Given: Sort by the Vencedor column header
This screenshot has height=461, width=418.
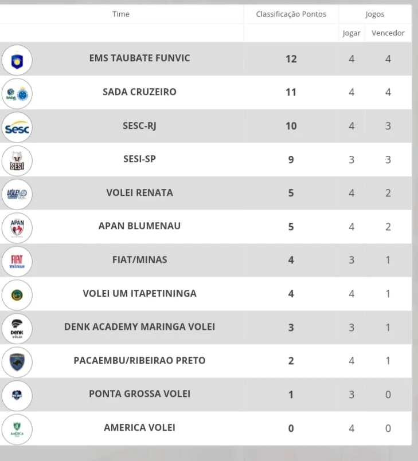Looking at the screenshot, I should point(388,33).
